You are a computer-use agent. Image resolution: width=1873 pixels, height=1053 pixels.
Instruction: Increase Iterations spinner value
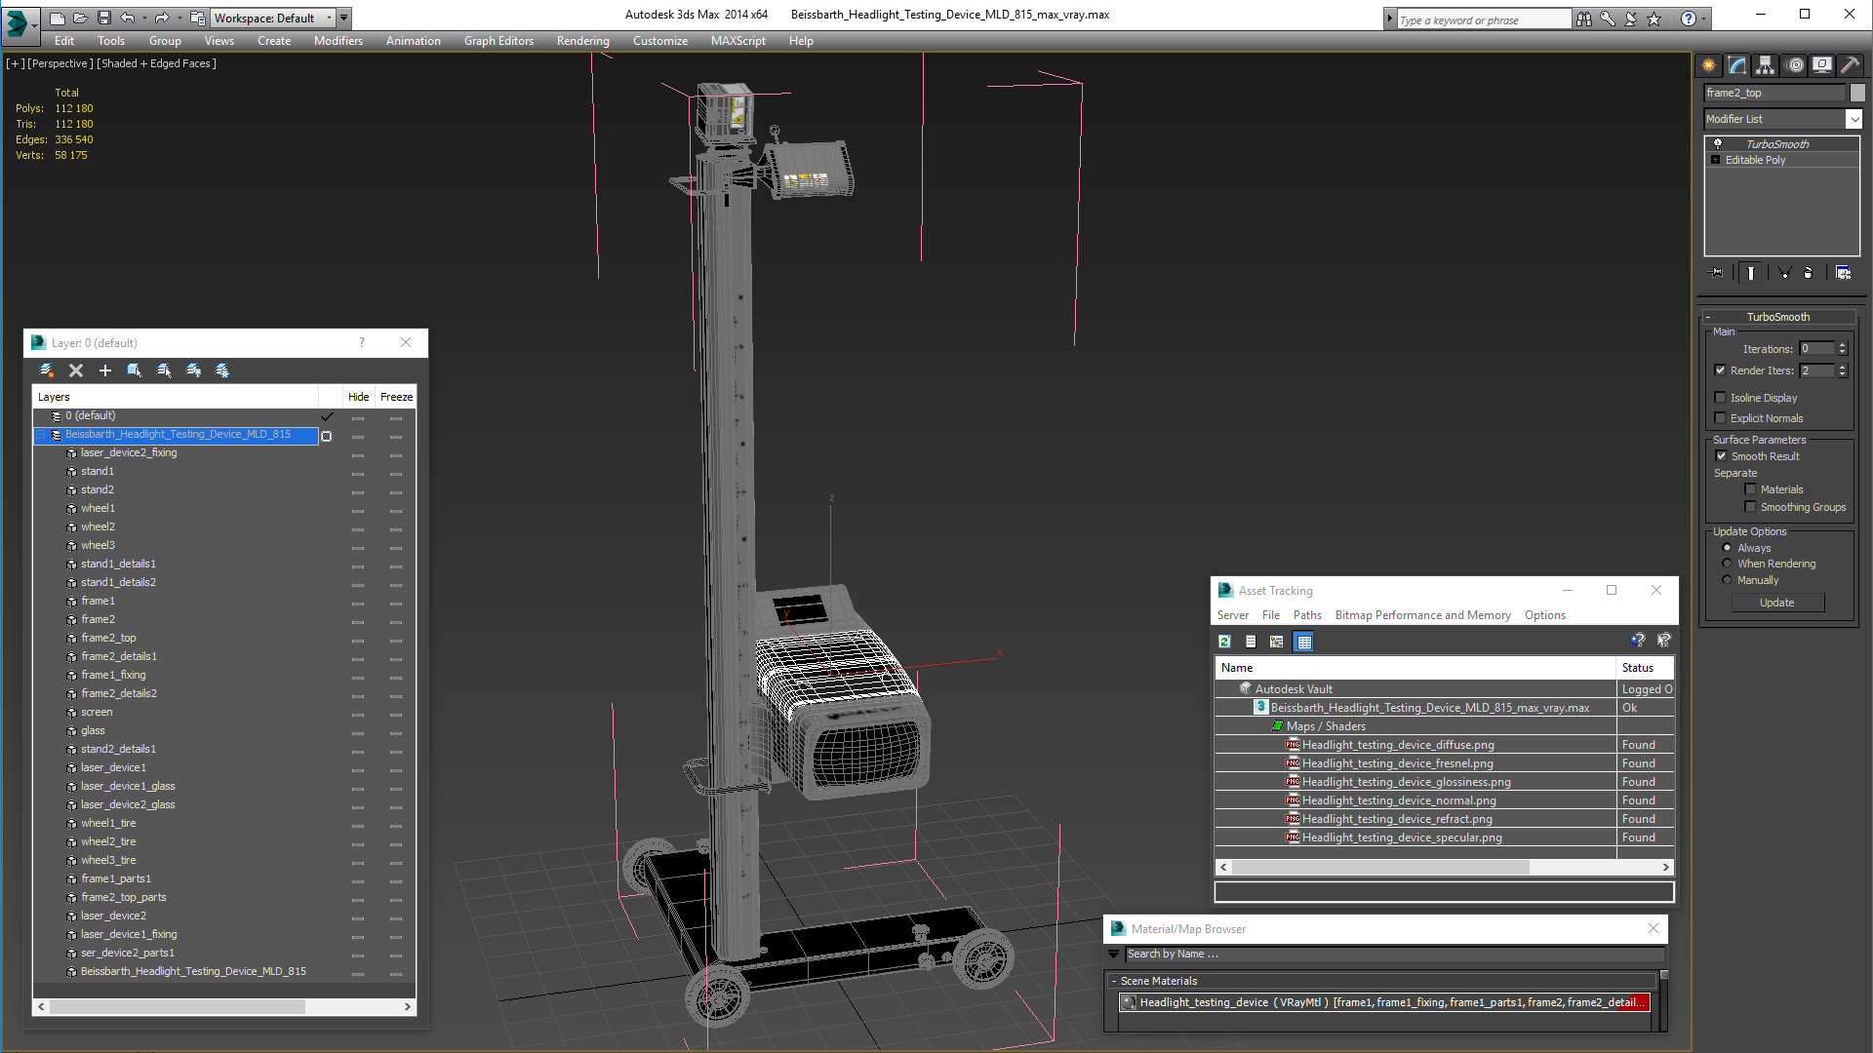[x=1842, y=345]
